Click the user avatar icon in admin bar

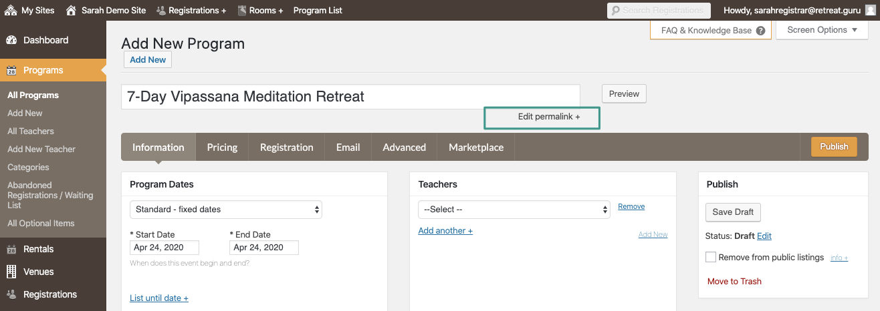tap(869, 10)
